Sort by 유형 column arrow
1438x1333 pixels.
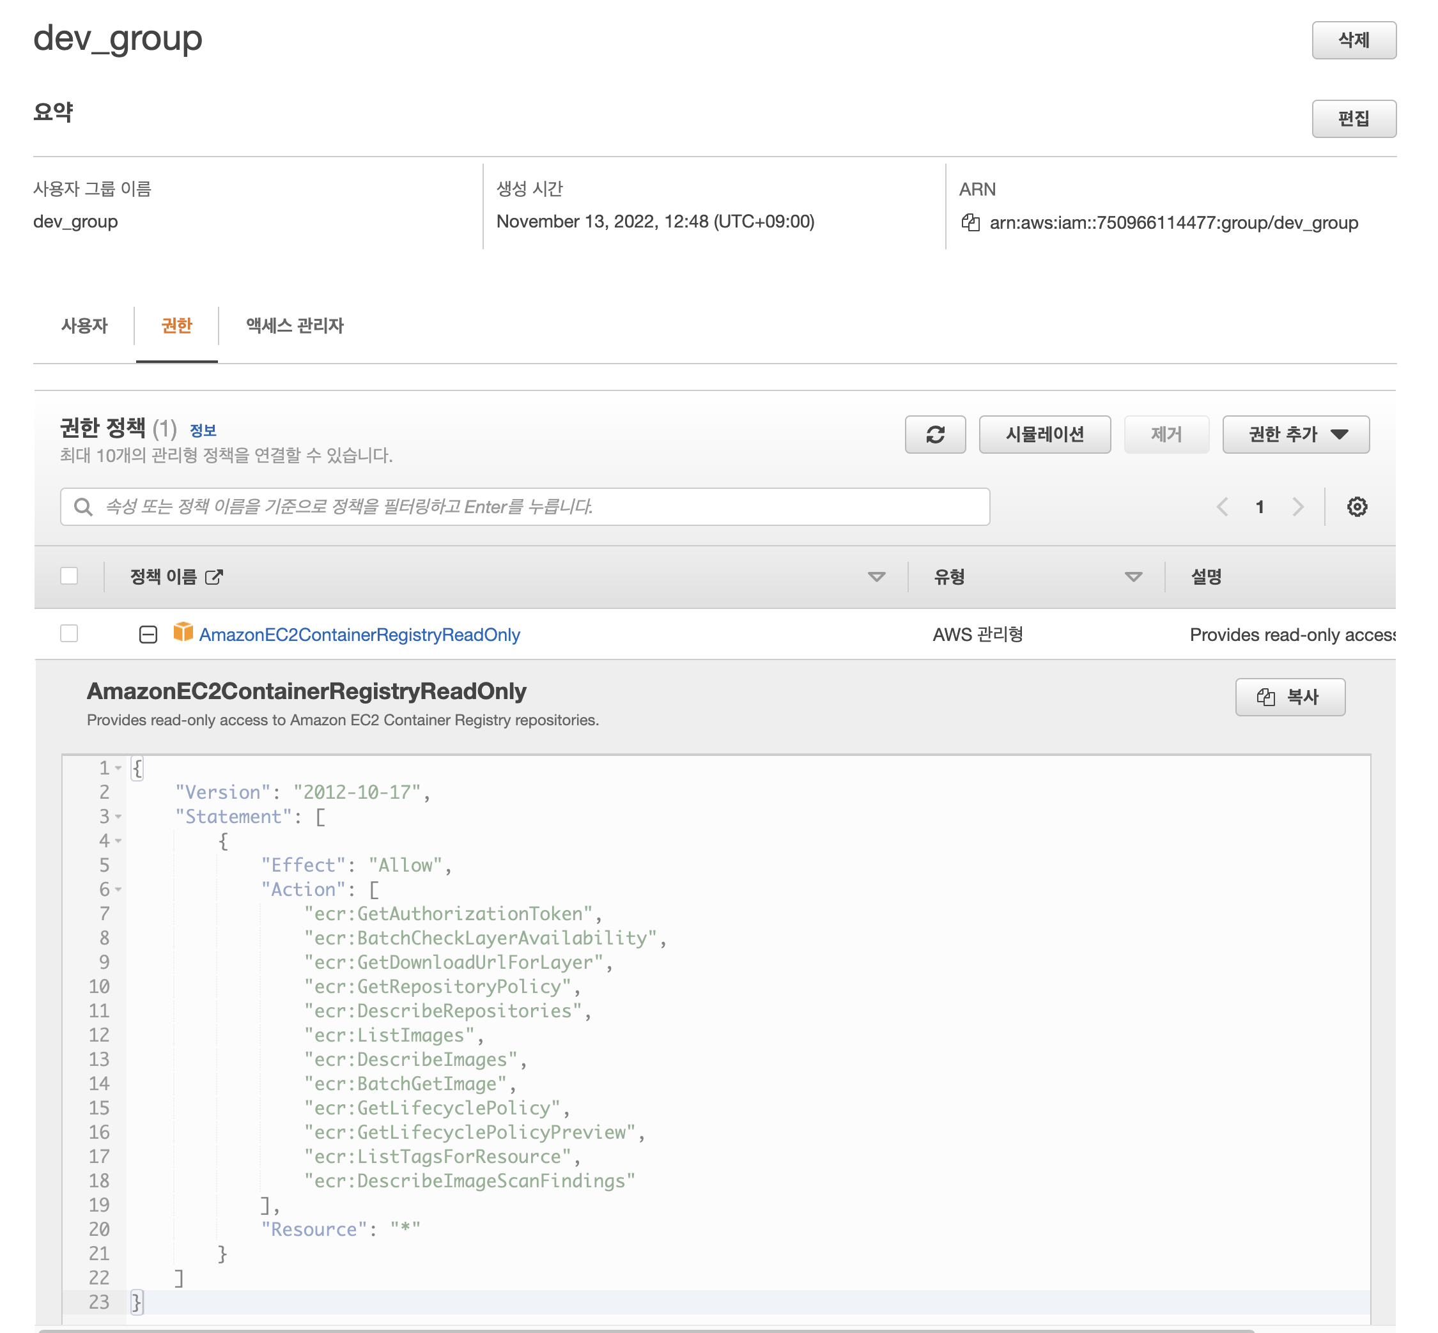[x=1133, y=576]
